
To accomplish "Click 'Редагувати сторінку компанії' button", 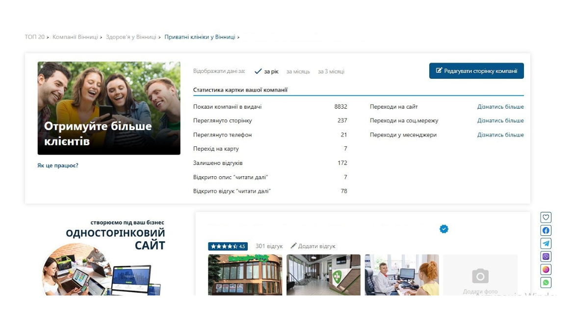I will click(x=476, y=71).
